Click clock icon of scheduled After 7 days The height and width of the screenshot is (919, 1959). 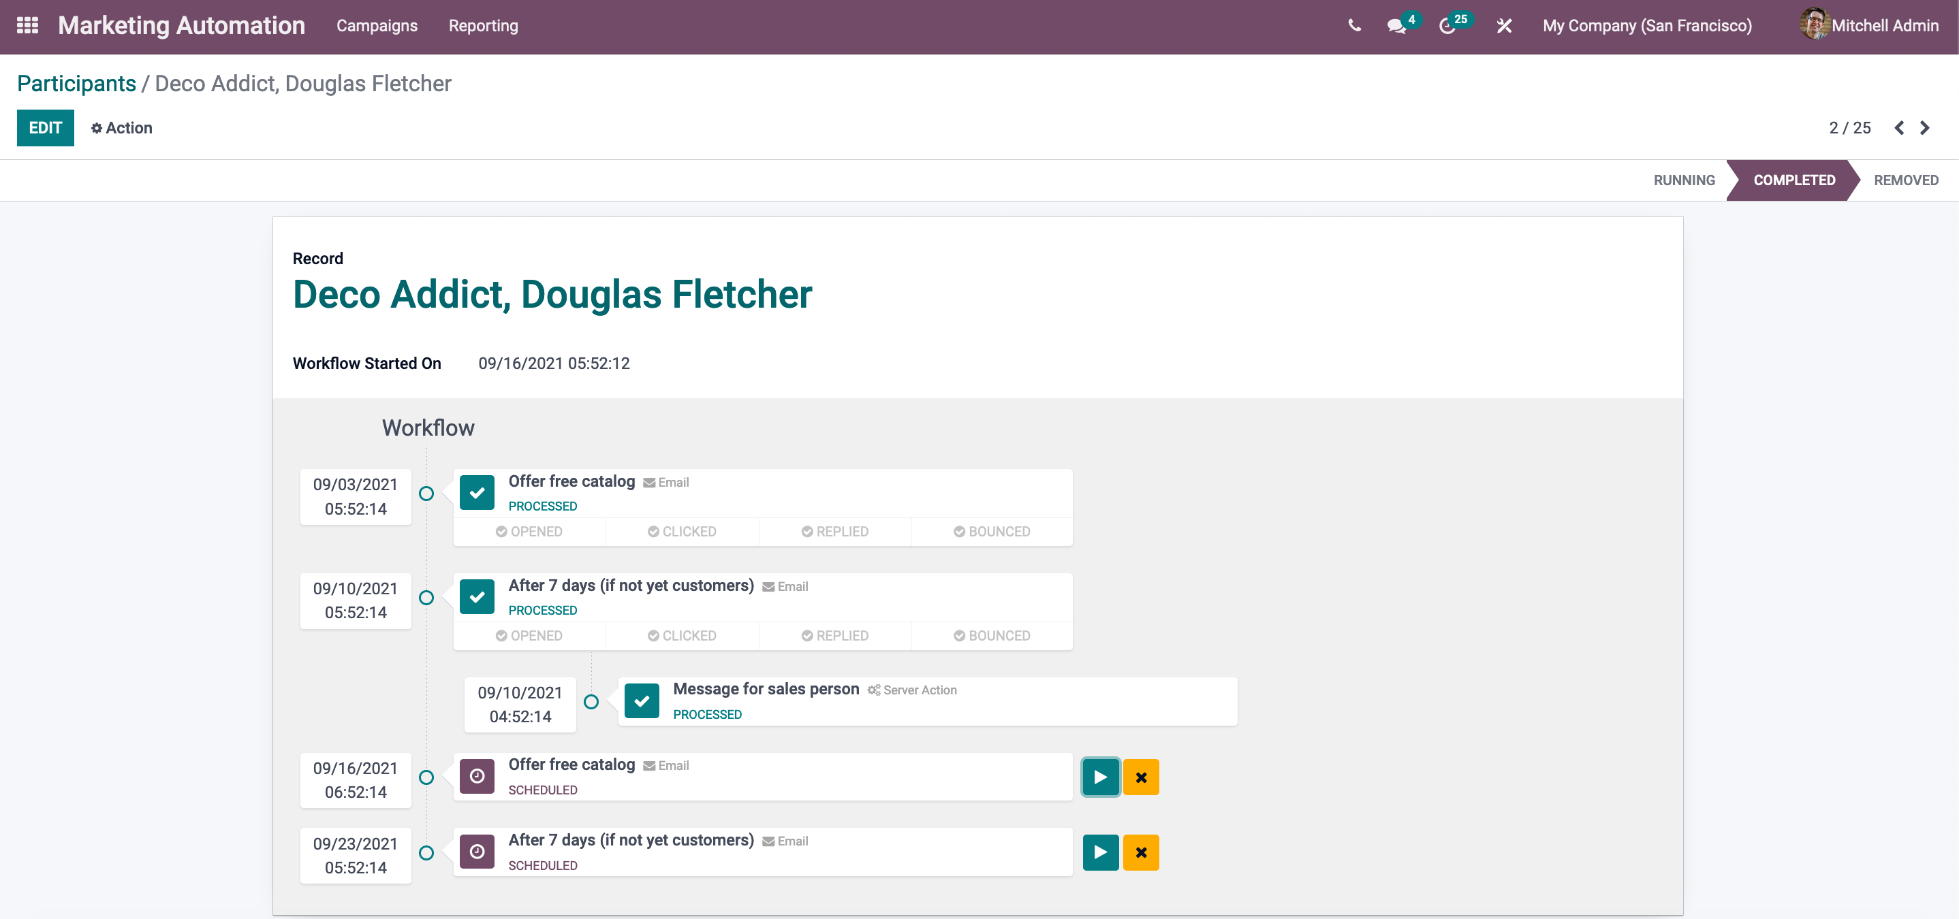477,852
